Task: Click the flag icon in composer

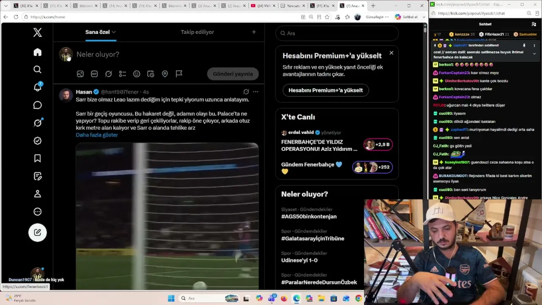Action: (179, 74)
